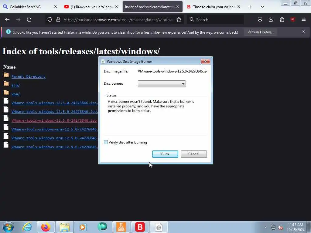
Task: Click the Burn button
Action: [x=165, y=154]
